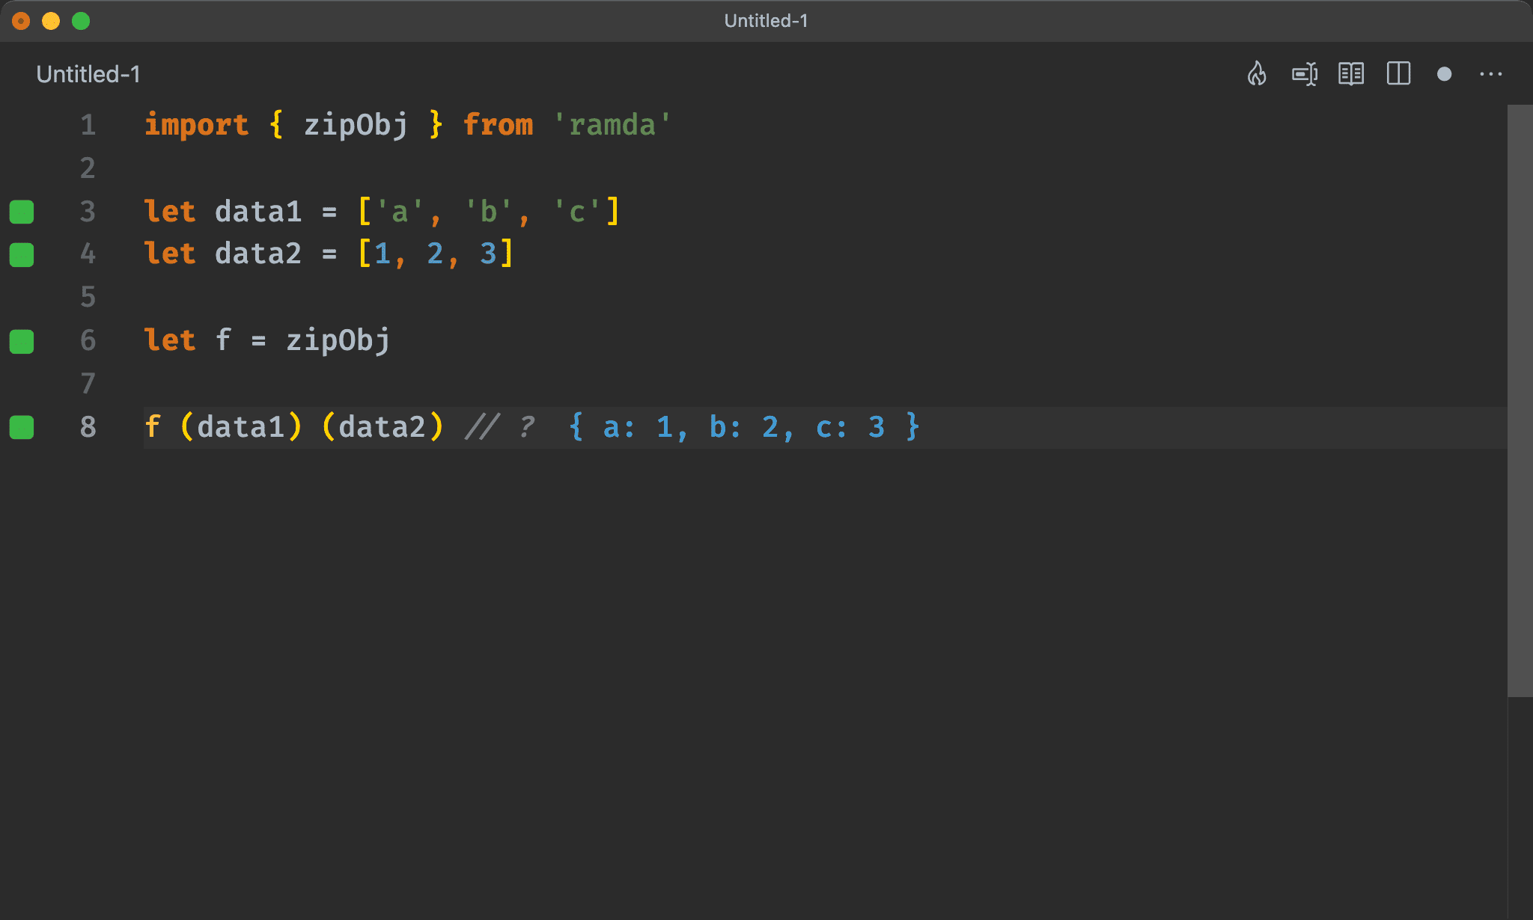Click the green coverage marker on line 6
This screenshot has width=1533, height=920.
pyautogui.click(x=22, y=342)
